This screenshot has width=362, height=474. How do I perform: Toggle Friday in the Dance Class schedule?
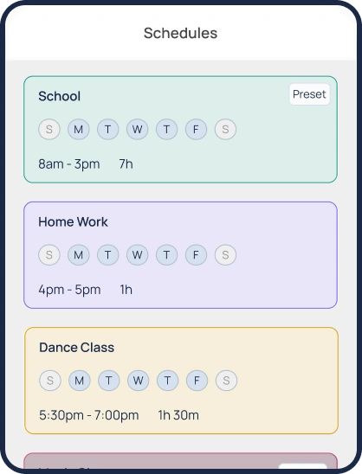197,381
